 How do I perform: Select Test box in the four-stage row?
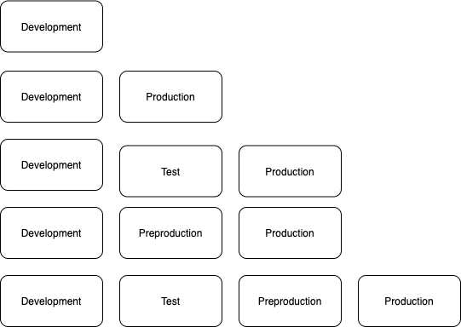(x=170, y=301)
